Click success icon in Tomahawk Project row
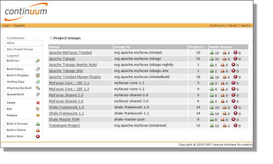Image resolution: width=273 pixels, height=164 pixels. point(212,125)
